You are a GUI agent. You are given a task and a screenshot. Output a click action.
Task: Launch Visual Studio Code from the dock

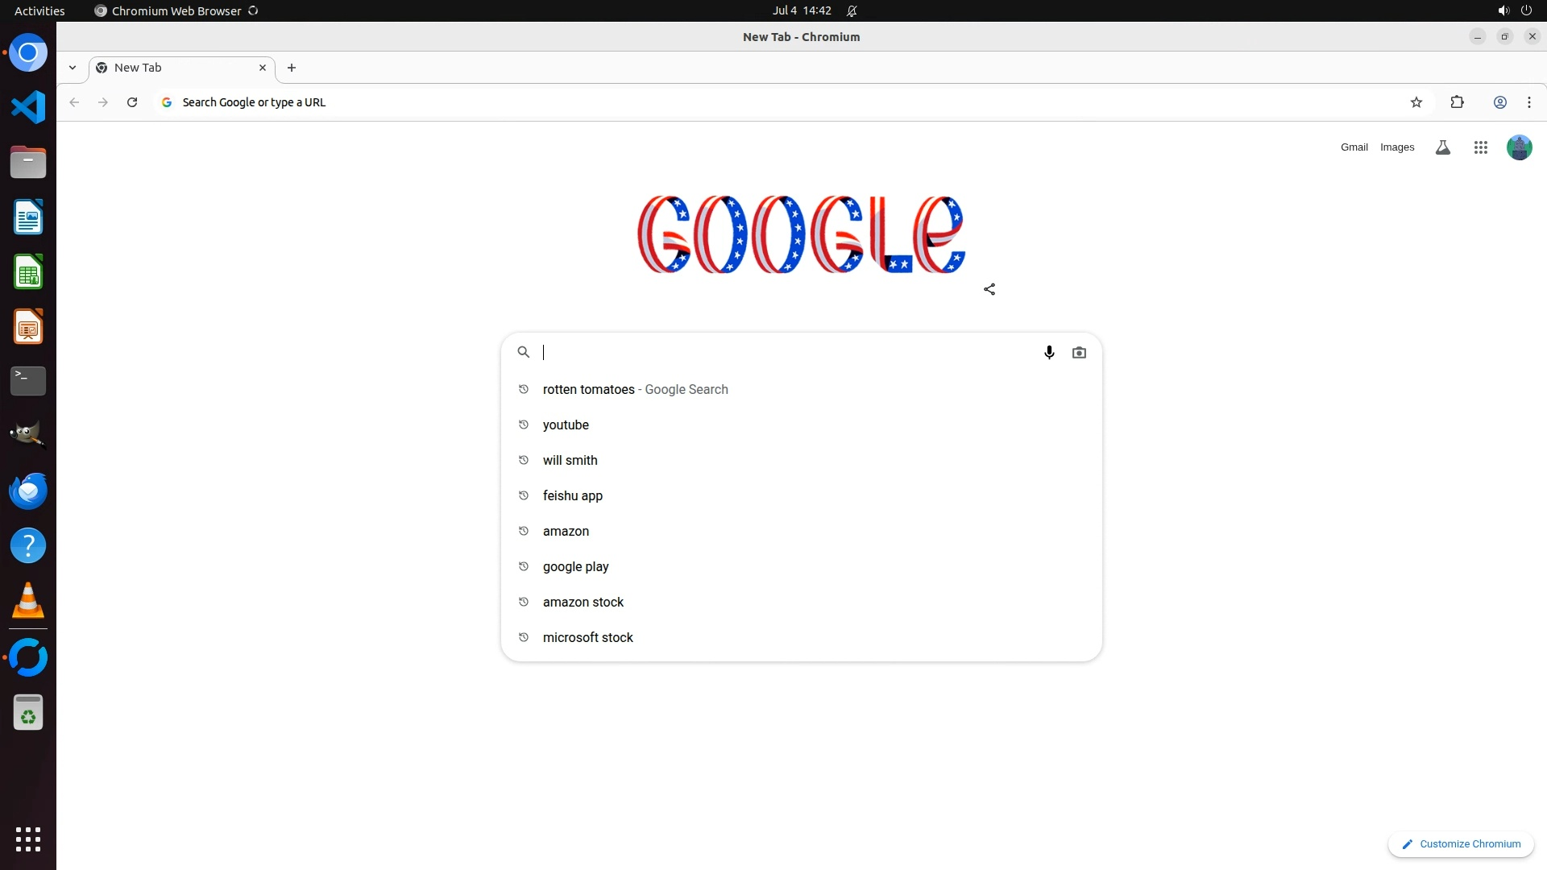(x=28, y=107)
